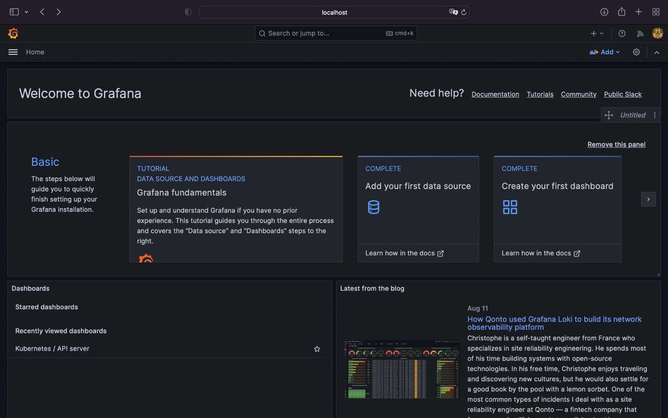Open the blog post thumbnail image
Screen dimensions: 668x418
(402, 369)
